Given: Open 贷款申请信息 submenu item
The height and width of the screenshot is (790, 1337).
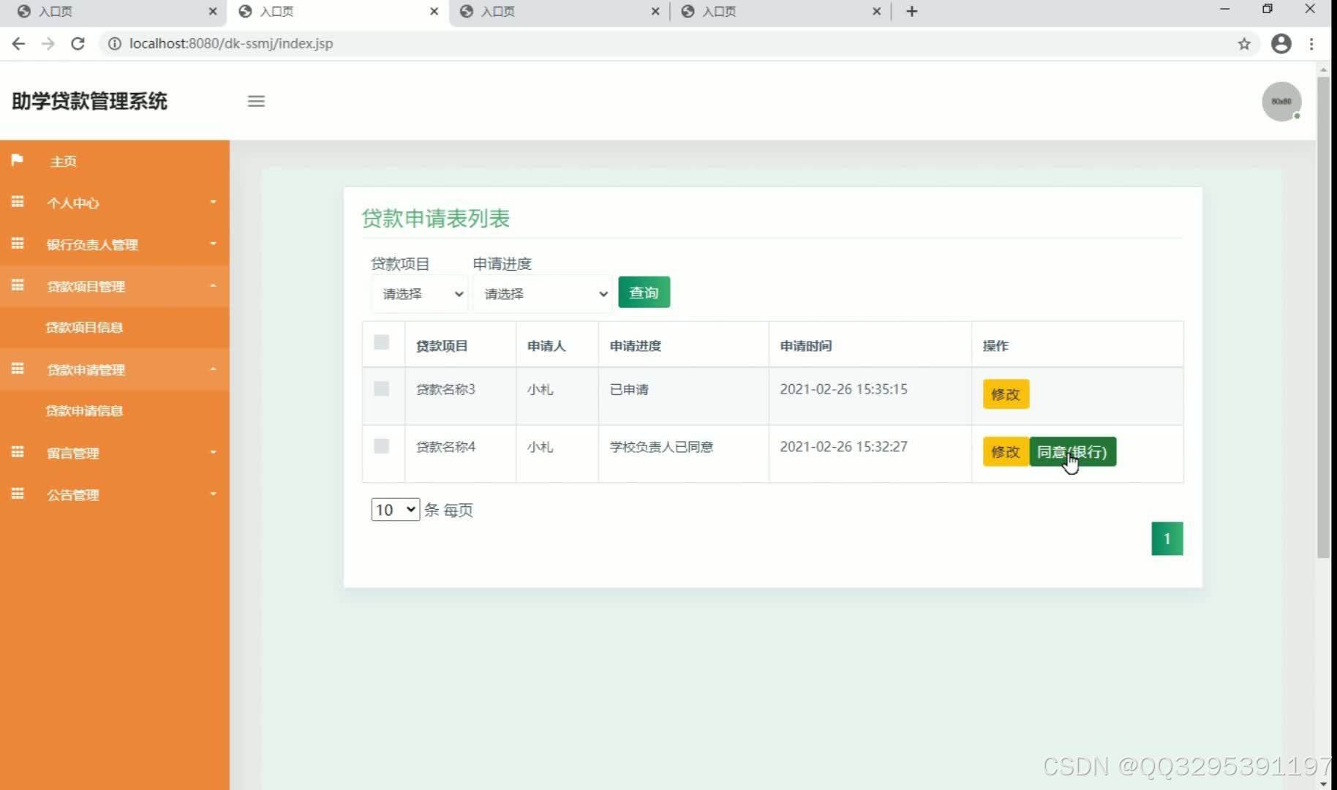Looking at the screenshot, I should 84,410.
